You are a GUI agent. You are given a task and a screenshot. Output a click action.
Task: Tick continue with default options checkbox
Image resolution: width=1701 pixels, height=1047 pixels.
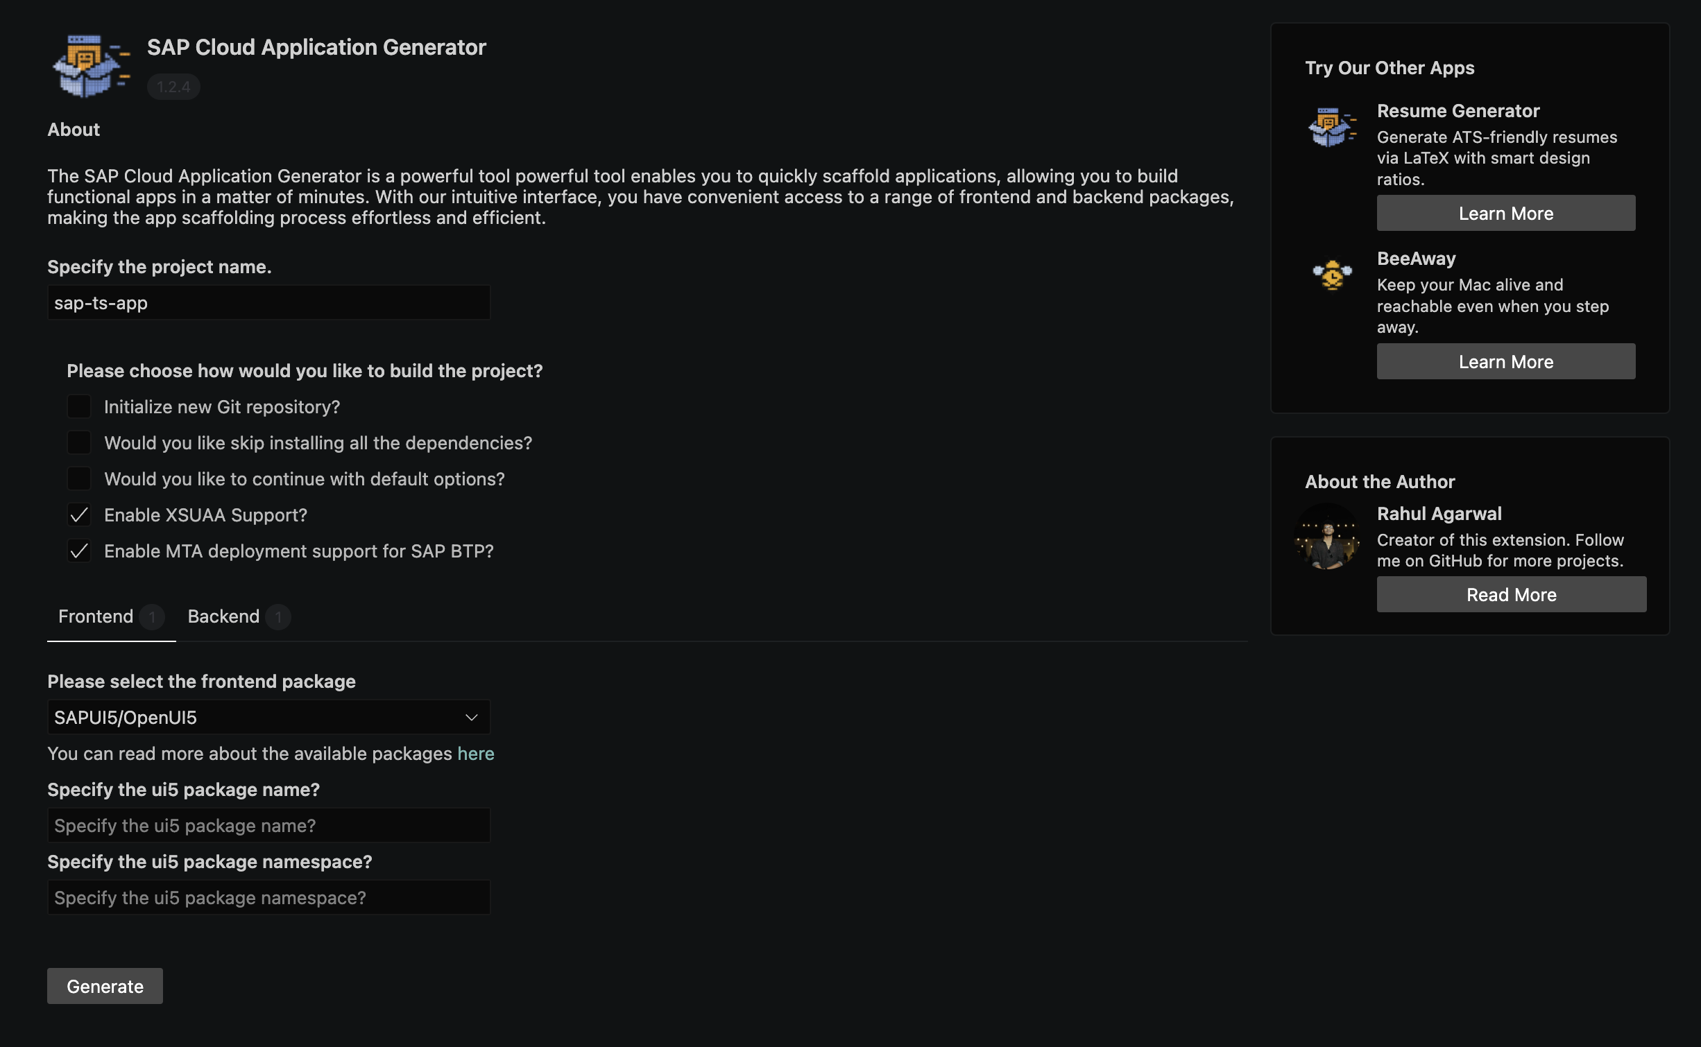(79, 479)
